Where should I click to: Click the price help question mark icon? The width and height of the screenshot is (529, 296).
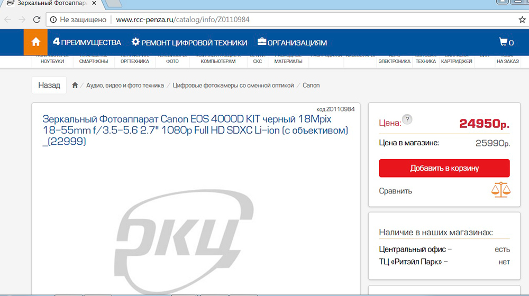coord(407,119)
